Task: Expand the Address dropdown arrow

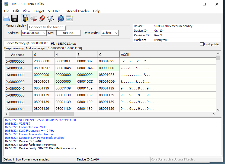Action: [44, 33]
